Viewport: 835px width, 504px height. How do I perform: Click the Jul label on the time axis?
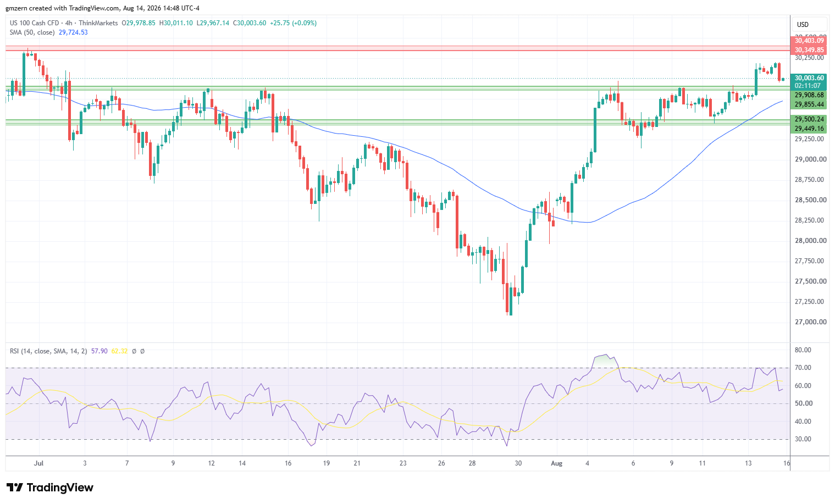[x=38, y=463]
